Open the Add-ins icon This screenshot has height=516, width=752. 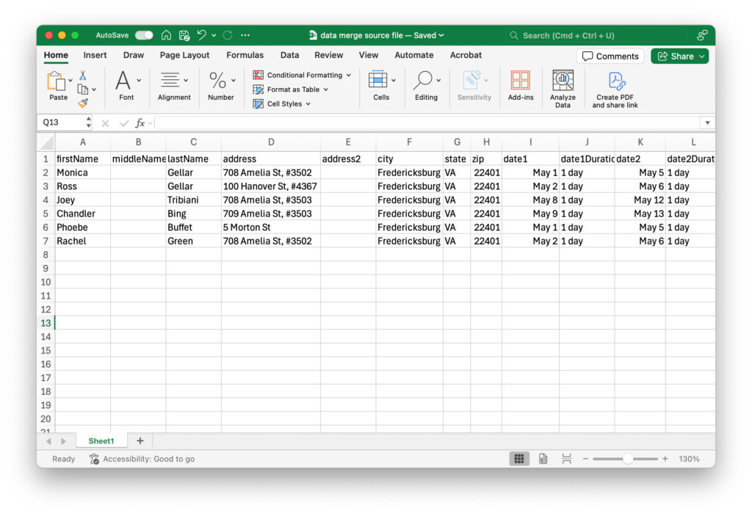coord(521,80)
